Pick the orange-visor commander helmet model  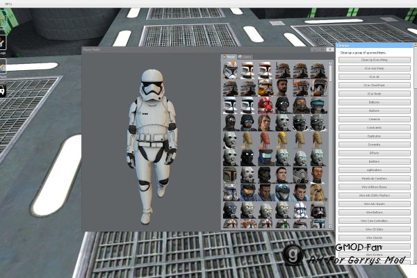[247, 193]
